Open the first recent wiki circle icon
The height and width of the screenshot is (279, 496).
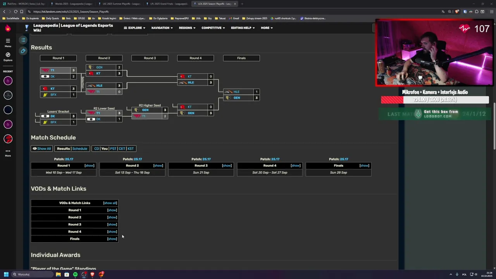[x=8, y=81]
